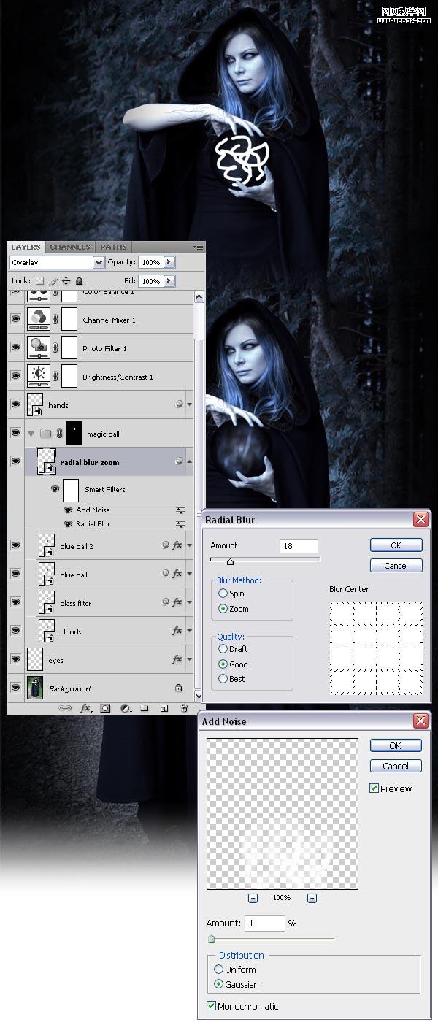Click smart filter indicator on hands layer
Screen dimensions: 438x1025
click(179, 404)
